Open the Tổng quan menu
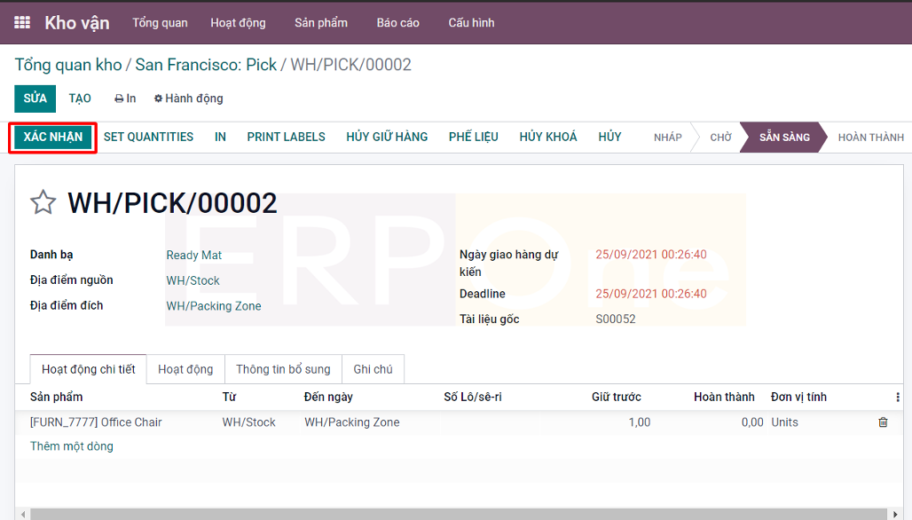This screenshot has height=520, width=912. point(160,23)
